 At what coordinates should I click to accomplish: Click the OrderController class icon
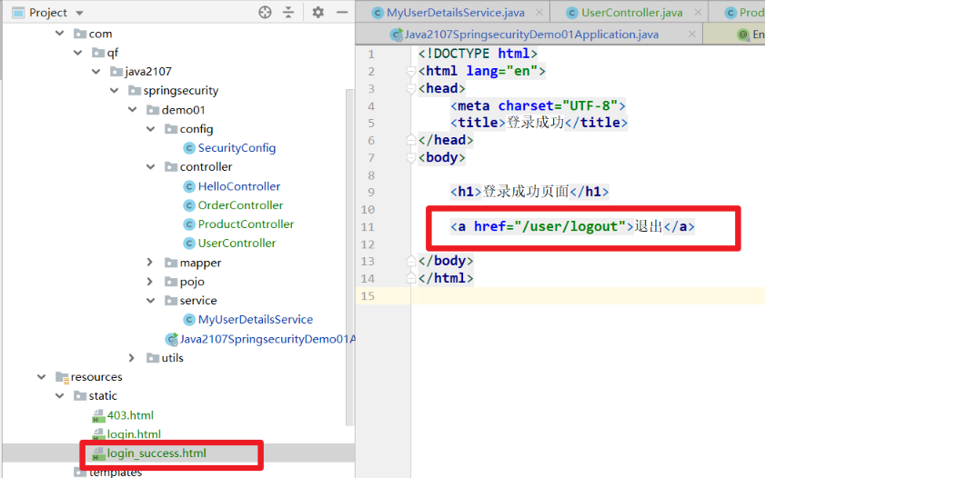pos(188,205)
